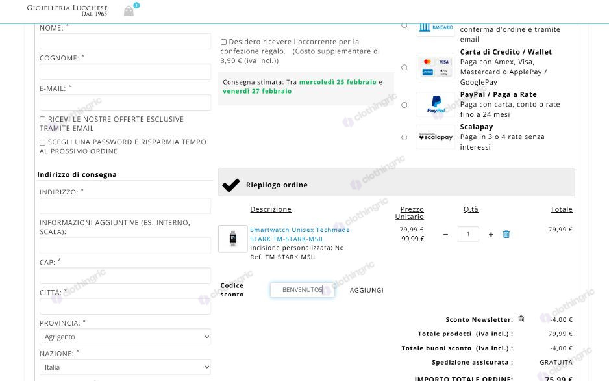This screenshot has width=609, height=381.
Task: Click the E-mail input field
Action: (125, 103)
